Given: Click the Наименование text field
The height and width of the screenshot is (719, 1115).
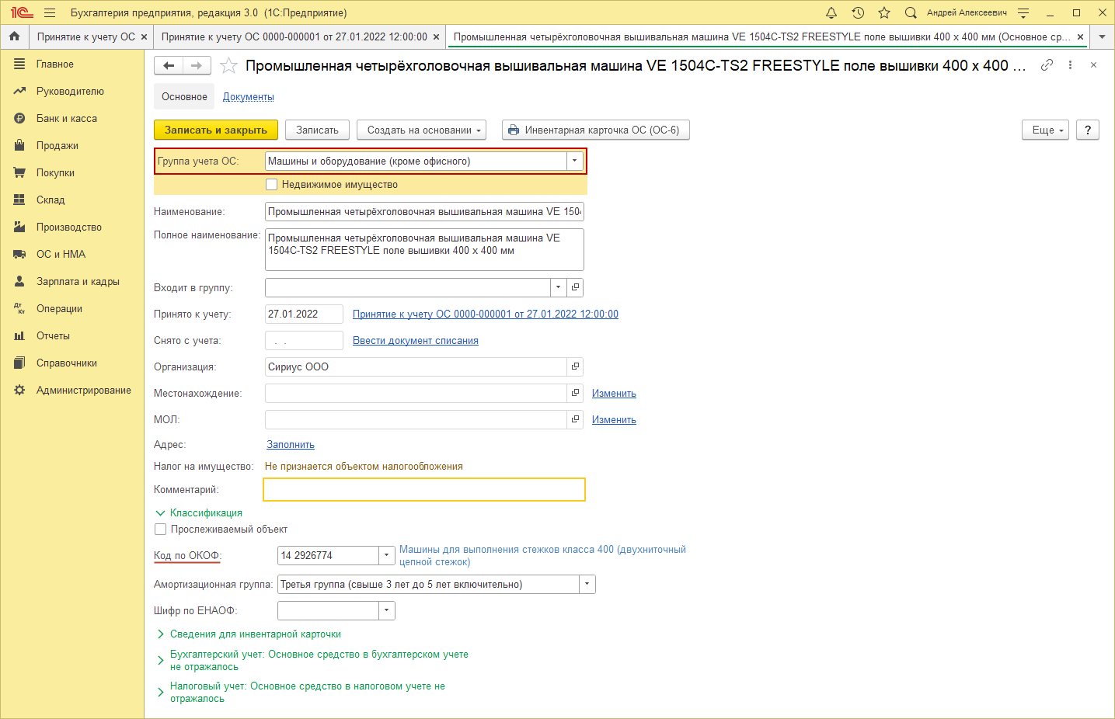Looking at the screenshot, I should (424, 211).
